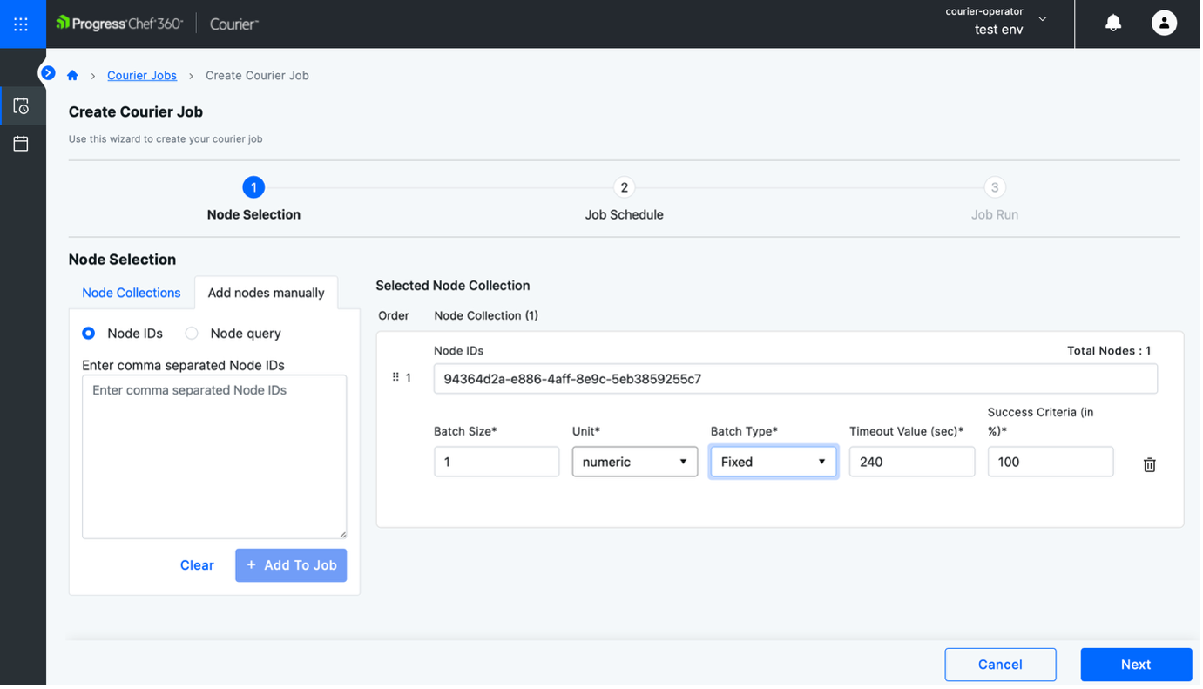Viewport: 1203px width, 689px height.
Task: Click the notifications bell icon
Action: [1112, 24]
